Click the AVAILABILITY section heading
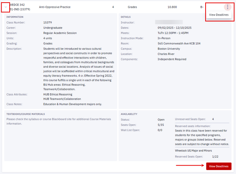 pos(129,114)
